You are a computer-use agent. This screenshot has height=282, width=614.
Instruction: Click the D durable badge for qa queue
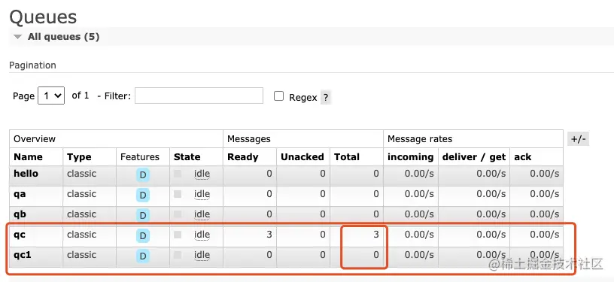coord(142,196)
